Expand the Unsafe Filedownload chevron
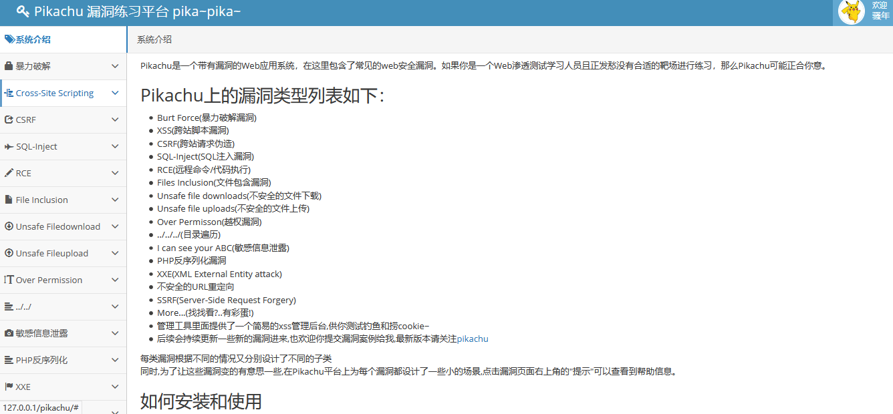 (x=115, y=226)
